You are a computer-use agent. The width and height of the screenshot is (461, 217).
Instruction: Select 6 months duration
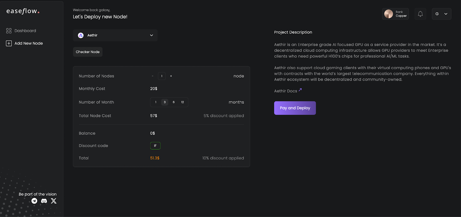173,102
